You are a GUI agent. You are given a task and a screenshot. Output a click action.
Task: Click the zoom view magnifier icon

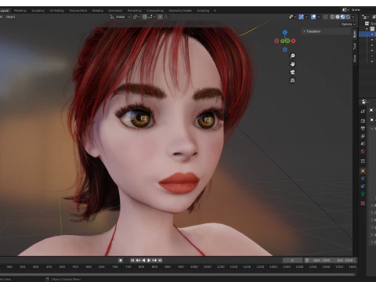(292, 56)
